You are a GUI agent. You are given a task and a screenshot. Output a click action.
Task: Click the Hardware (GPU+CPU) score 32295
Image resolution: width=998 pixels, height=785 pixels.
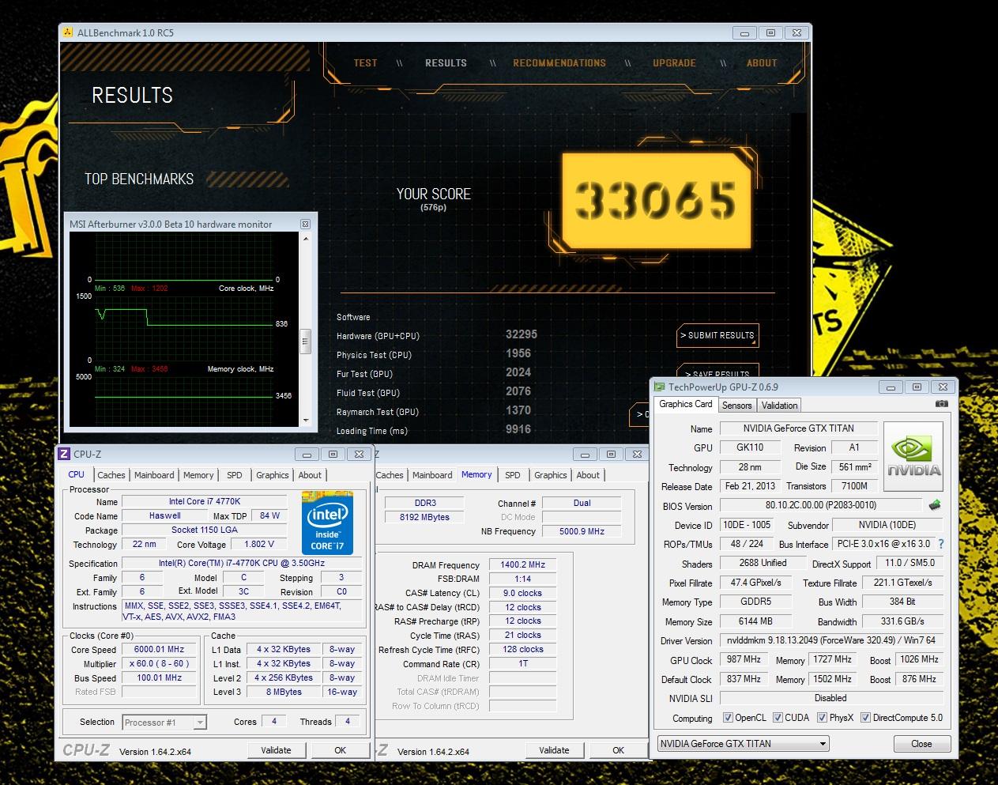click(x=522, y=334)
